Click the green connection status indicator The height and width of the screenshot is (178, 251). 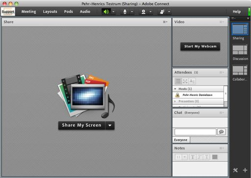click(249, 11)
